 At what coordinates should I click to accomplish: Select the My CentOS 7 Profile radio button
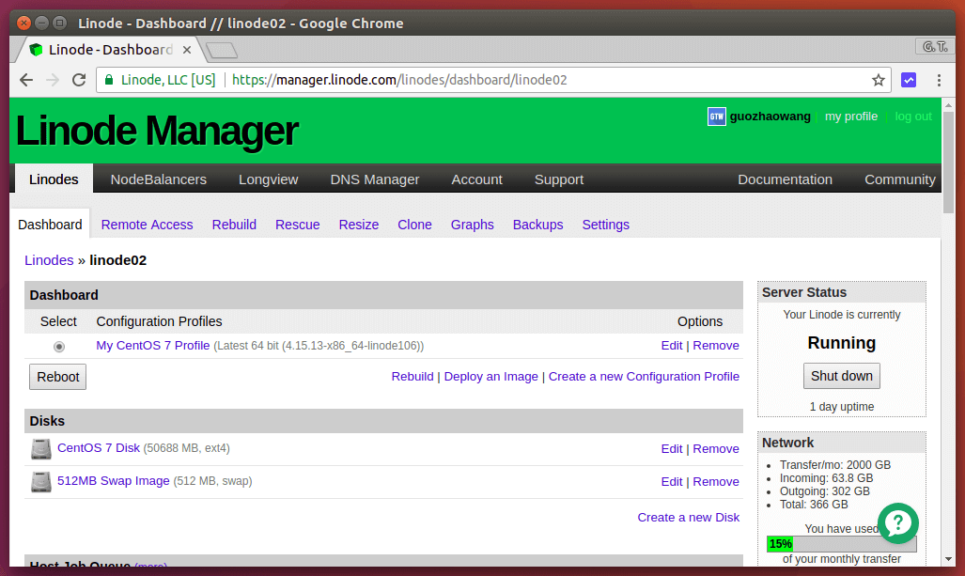click(x=59, y=347)
